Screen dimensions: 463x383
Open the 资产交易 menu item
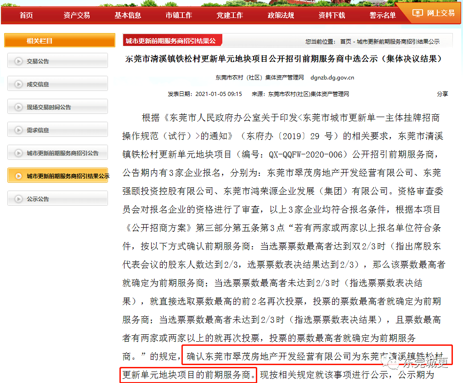[77, 15]
